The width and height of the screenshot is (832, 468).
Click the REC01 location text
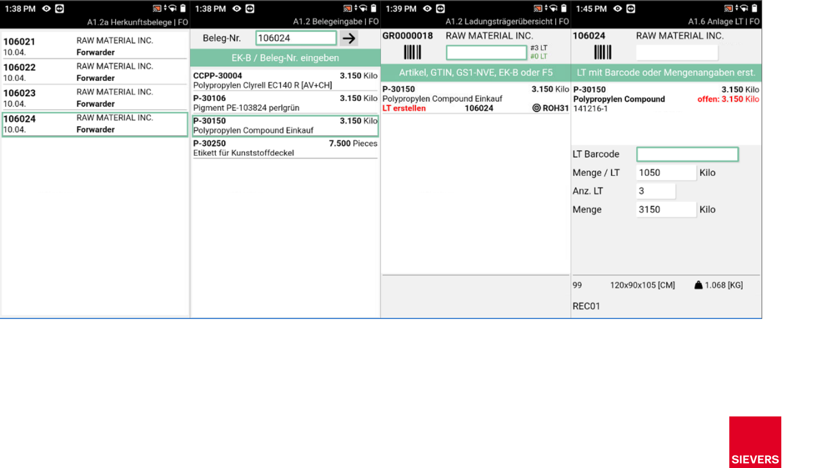click(586, 306)
